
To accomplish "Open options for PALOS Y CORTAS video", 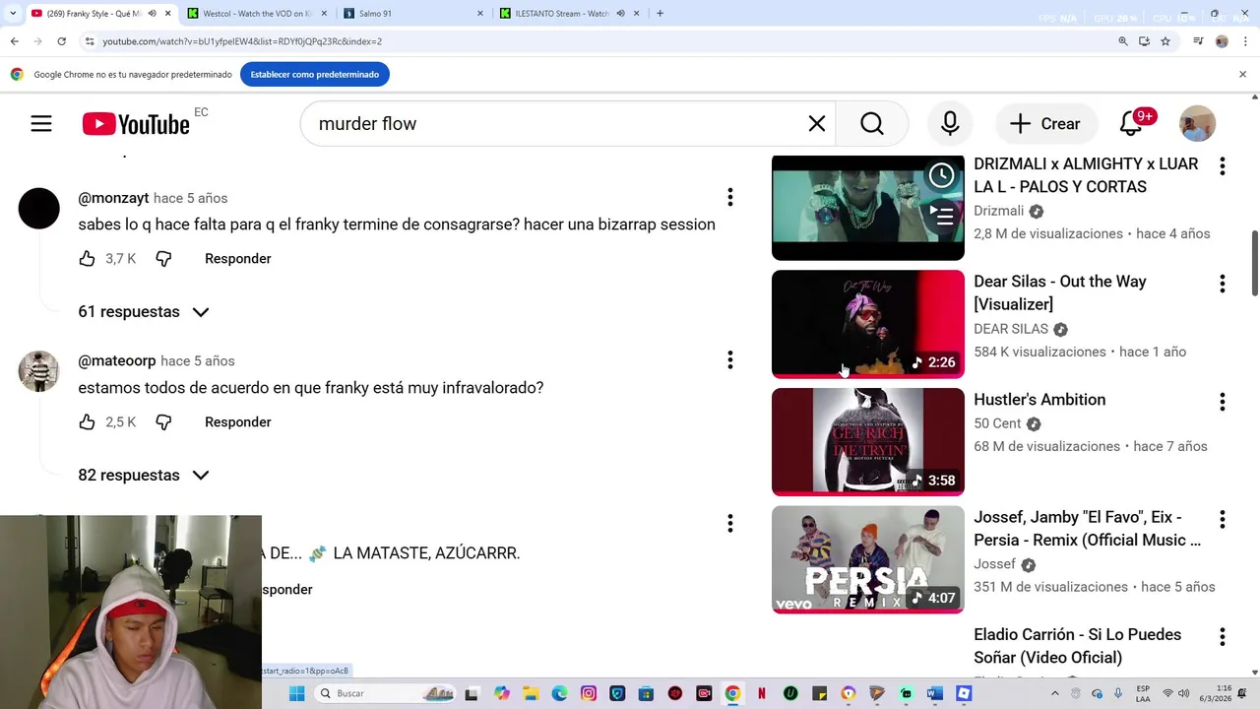I will tap(1222, 166).
